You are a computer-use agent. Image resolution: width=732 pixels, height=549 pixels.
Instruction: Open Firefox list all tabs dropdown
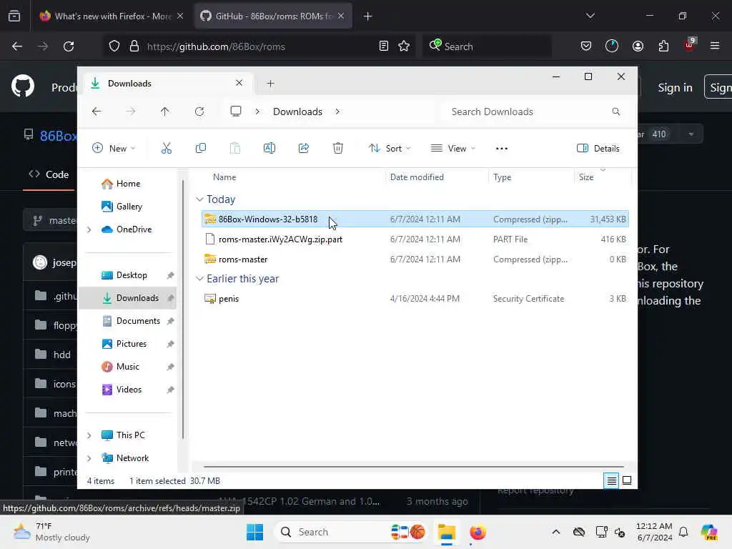(590, 16)
